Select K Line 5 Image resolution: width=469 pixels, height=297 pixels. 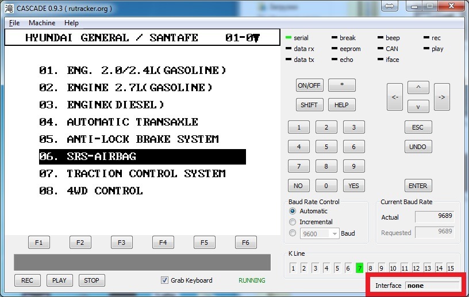click(337, 268)
